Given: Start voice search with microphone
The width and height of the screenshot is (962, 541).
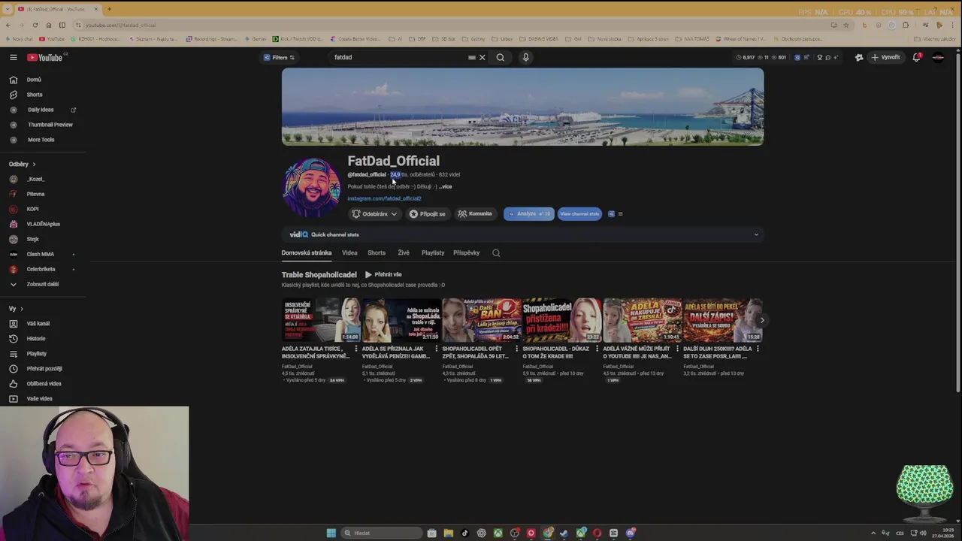Looking at the screenshot, I should [525, 57].
